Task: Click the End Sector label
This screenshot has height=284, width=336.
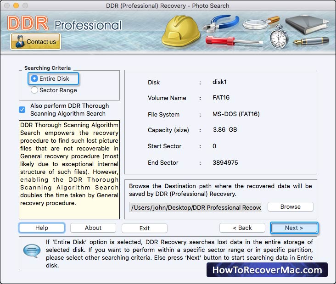Action: click(163, 162)
